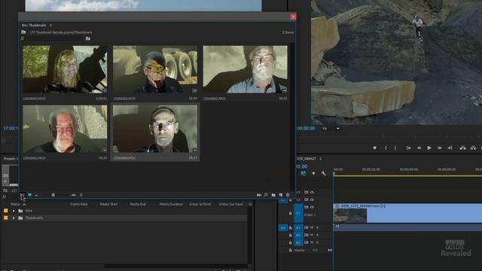This screenshot has width=482, height=271.
Task: Open the timeline sequence tab menu
Action: (320, 159)
